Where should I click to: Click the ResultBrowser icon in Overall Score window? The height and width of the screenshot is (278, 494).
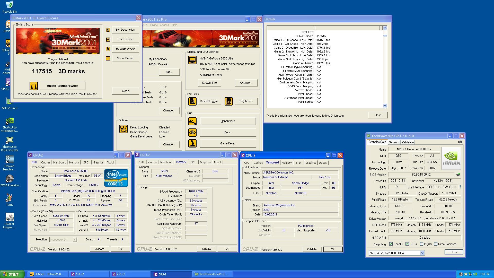point(108,49)
